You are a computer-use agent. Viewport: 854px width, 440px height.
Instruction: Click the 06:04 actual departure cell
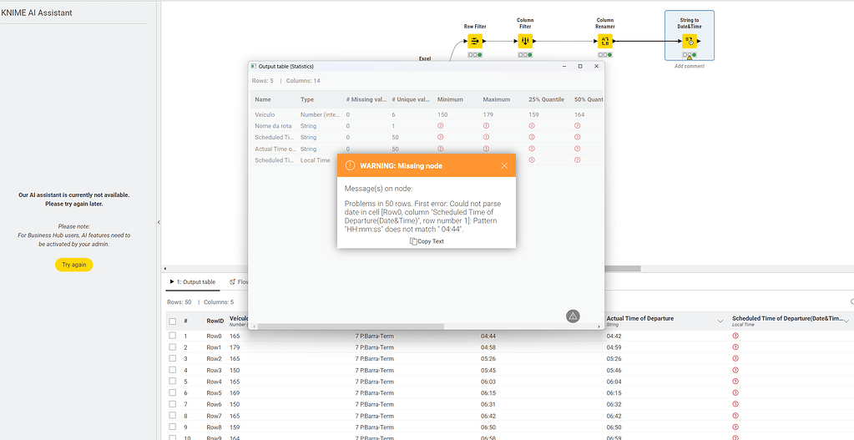click(x=614, y=382)
